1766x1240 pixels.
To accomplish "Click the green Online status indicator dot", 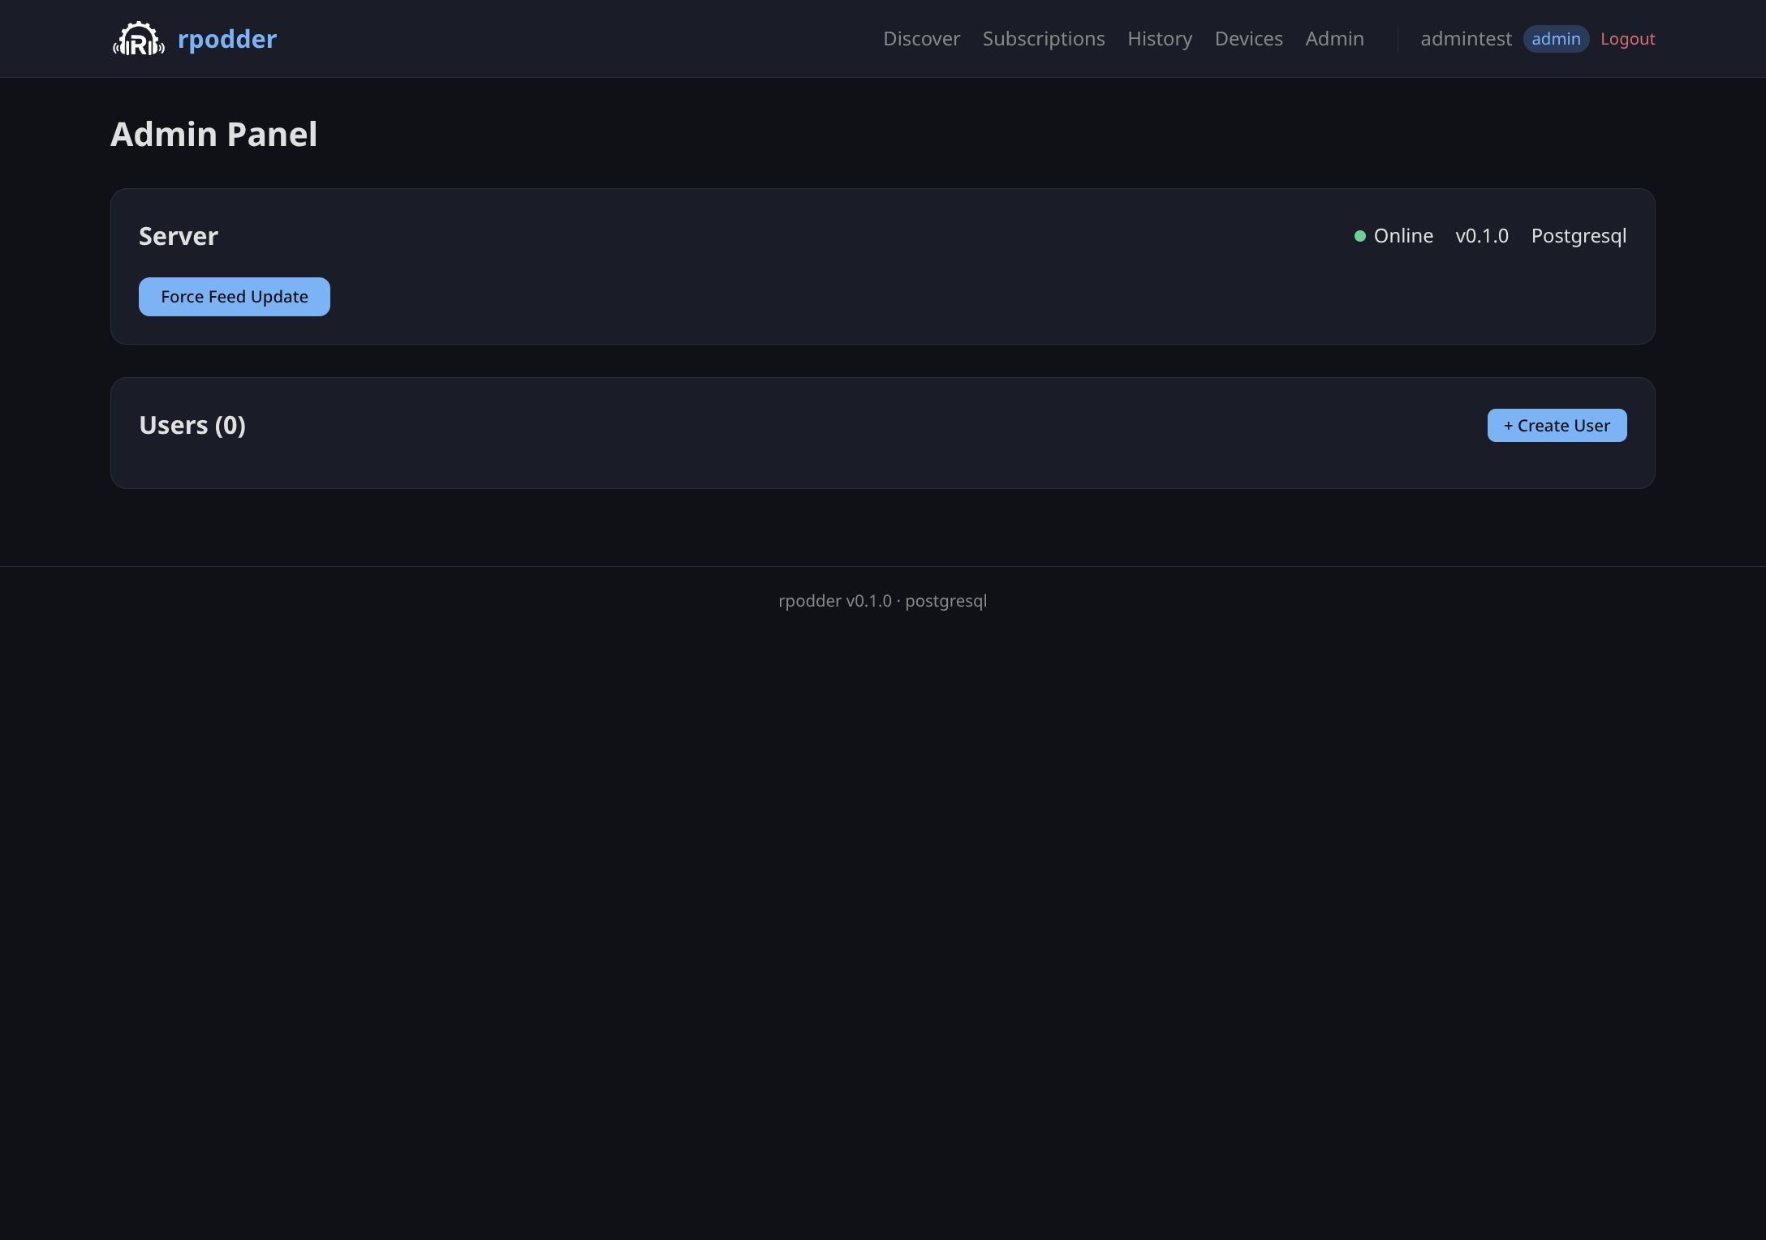I will (1362, 235).
